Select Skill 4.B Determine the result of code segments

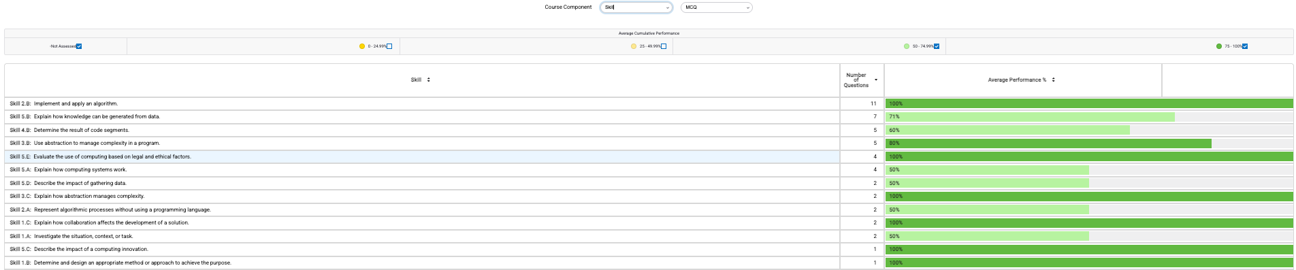pyautogui.click(x=422, y=130)
